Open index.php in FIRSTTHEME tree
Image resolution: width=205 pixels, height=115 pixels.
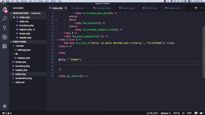point(28,74)
